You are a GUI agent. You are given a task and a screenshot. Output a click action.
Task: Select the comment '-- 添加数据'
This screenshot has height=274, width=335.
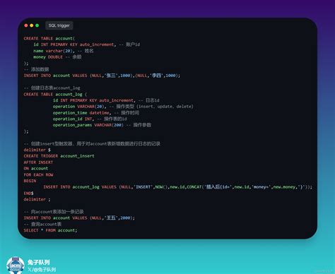click(36, 69)
